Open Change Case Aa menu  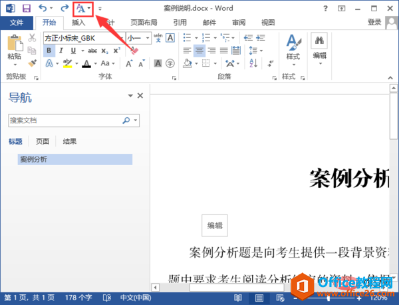point(108,63)
